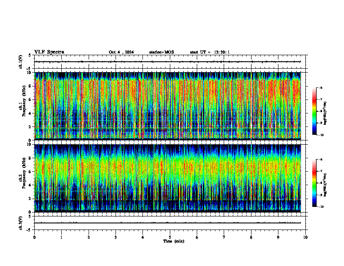Viewport: 344px width, 266px height.
Task: Click the "ch.3(V)" waveform axis label
Action: (x=21, y=223)
